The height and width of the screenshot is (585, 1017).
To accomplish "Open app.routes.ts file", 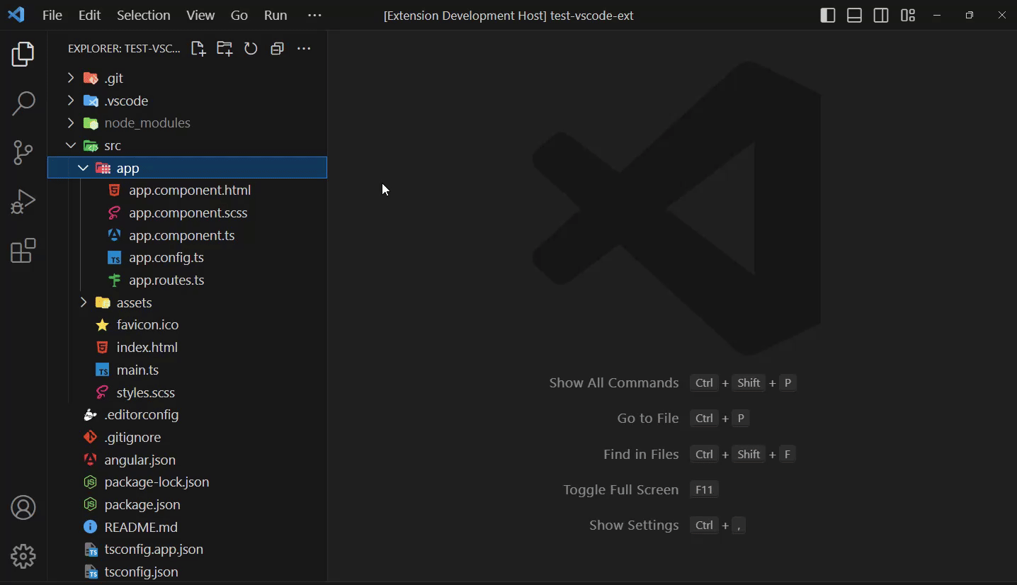I will pos(187,280).
